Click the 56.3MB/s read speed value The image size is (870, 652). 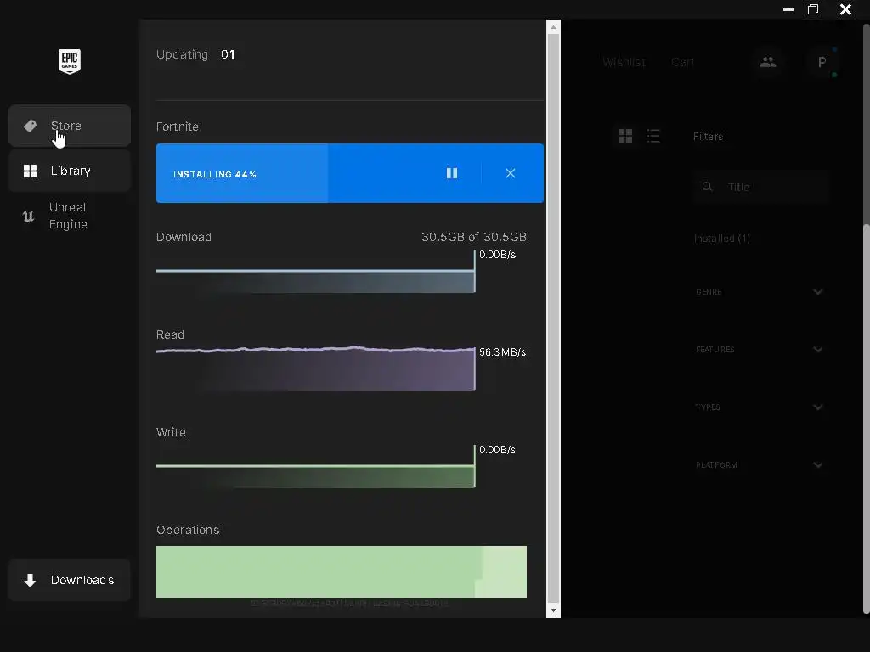(x=502, y=352)
